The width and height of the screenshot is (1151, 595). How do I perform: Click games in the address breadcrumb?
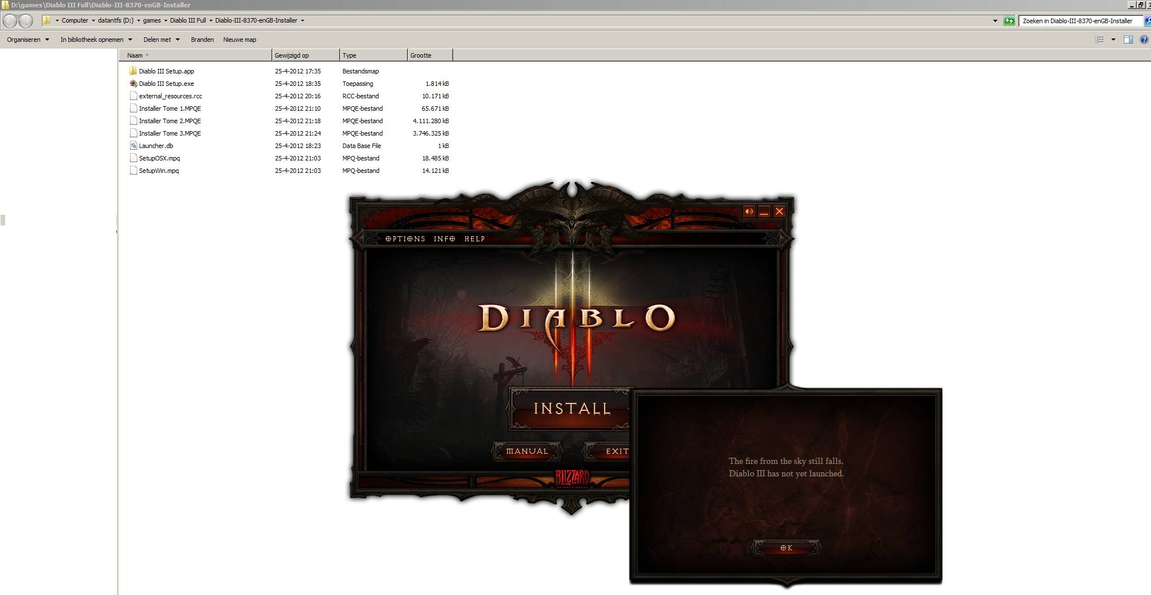click(151, 20)
